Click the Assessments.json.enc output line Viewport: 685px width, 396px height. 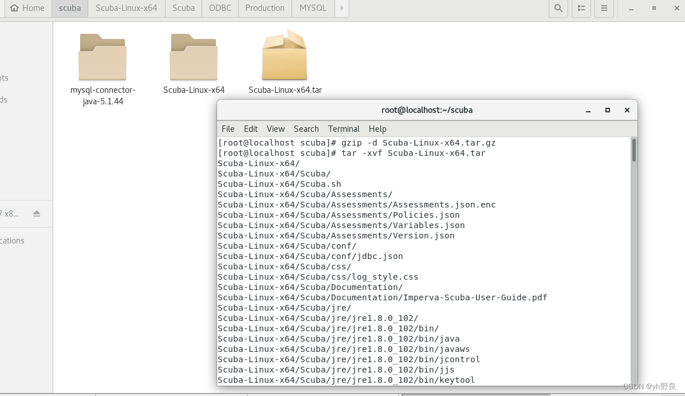click(356, 205)
